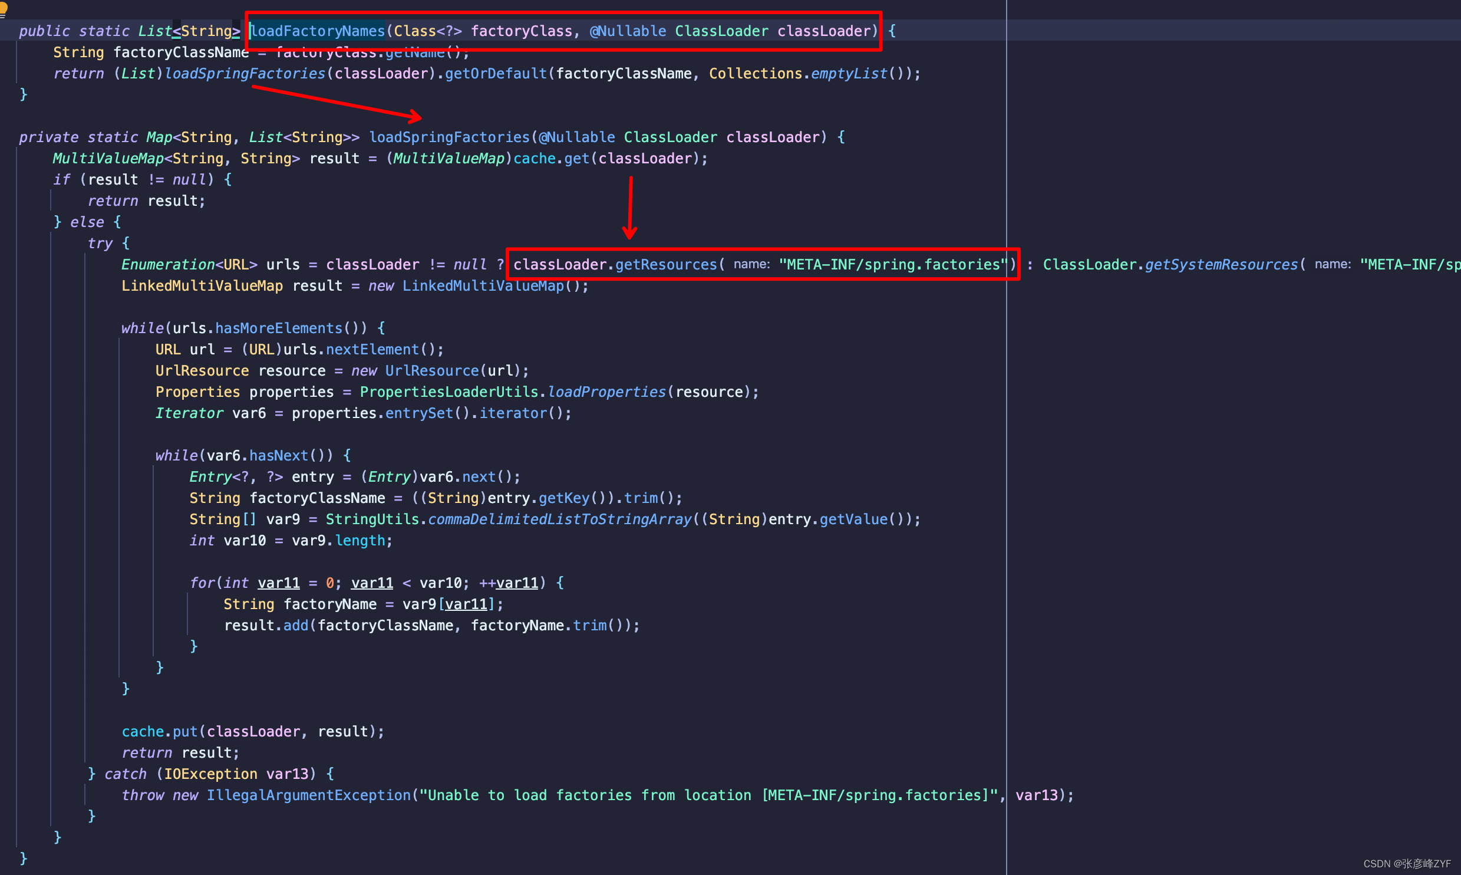Image resolution: width=1461 pixels, height=875 pixels.
Task: Click the @Nullable annotation in the loadFactoryNames signature
Action: (x=628, y=31)
